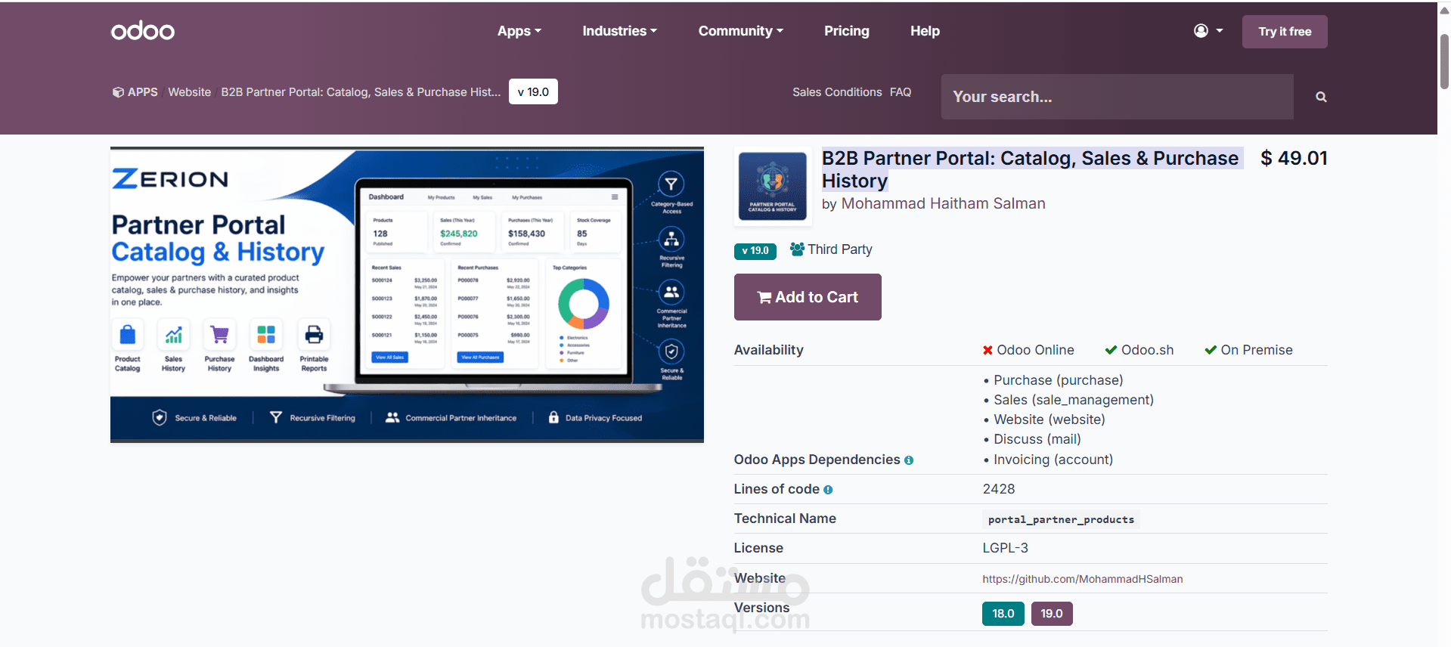Open the Odoo logo homepage
Image resolution: width=1451 pixels, height=647 pixels.
(x=143, y=31)
